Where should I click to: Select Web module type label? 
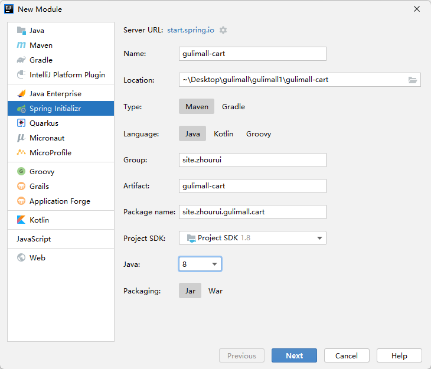37,257
